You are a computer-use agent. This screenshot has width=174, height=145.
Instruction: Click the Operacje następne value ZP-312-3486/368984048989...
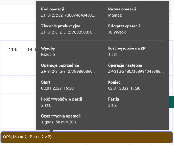click(136, 71)
